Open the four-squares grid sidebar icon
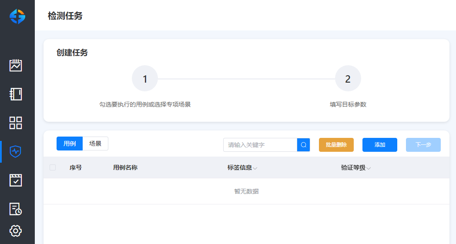The height and width of the screenshot is (244, 456). (16, 123)
